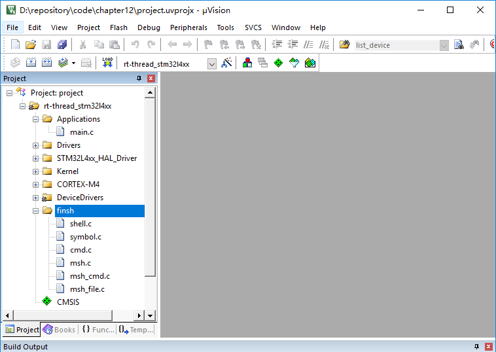The image size is (496, 352).
Task: Click the green Manage Run-Time Environment icon
Action: coord(278,63)
